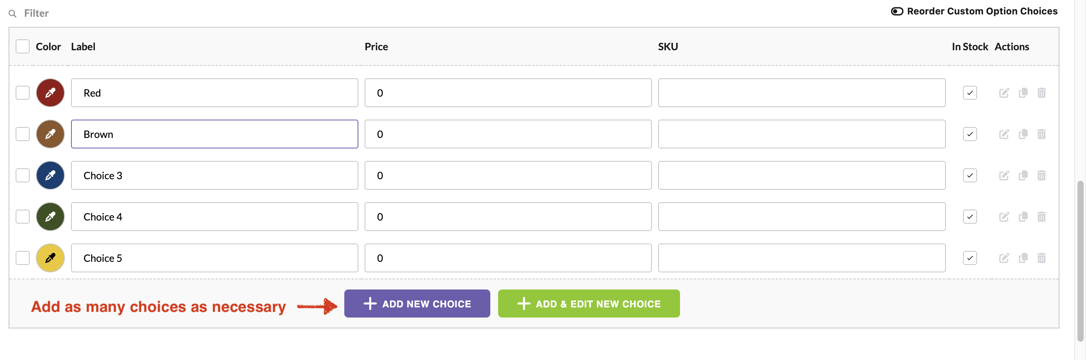Image resolution: width=1086 pixels, height=360 pixels.
Task: Click the SKU field for the Brown choice
Action: tap(801, 134)
